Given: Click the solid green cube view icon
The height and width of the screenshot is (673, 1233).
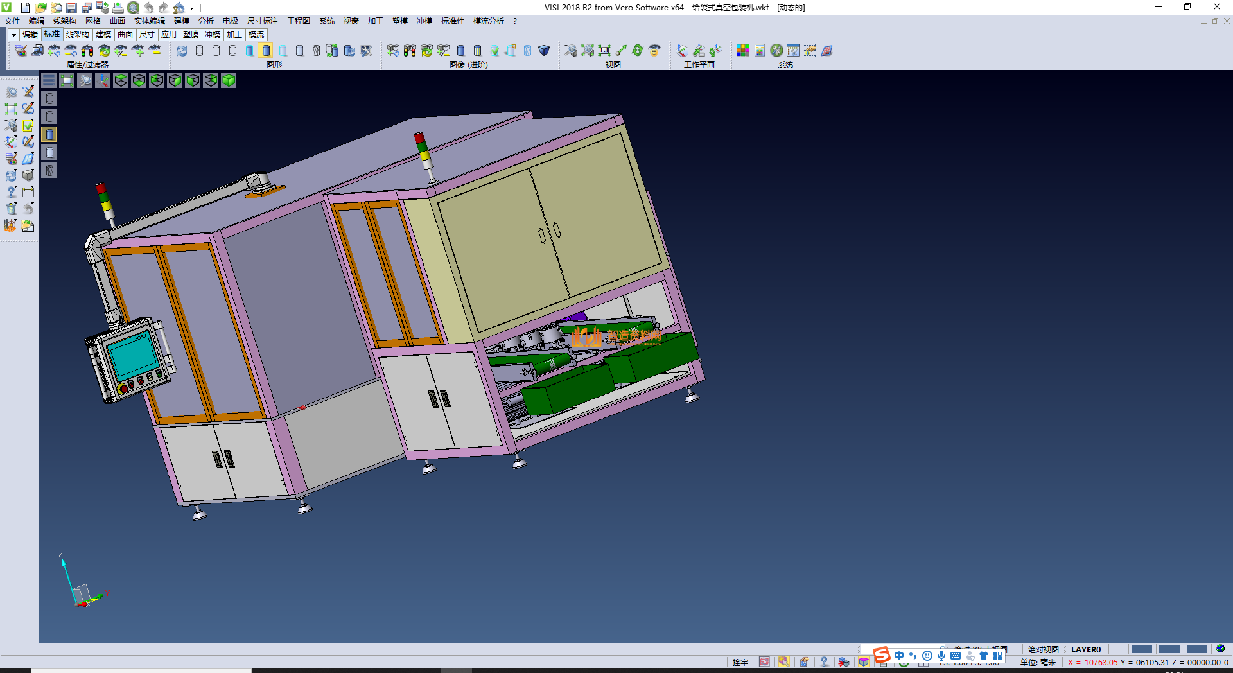Looking at the screenshot, I should pyautogui.click(x=229, y=80).
